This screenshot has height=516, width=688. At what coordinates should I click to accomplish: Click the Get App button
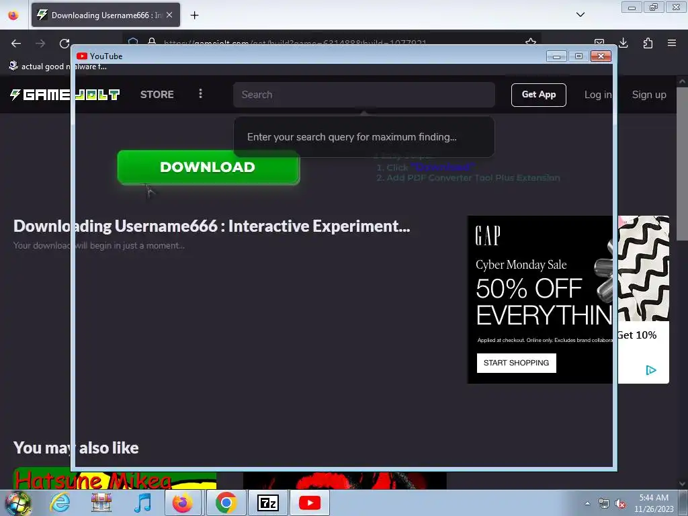click(x=538, y=95)
